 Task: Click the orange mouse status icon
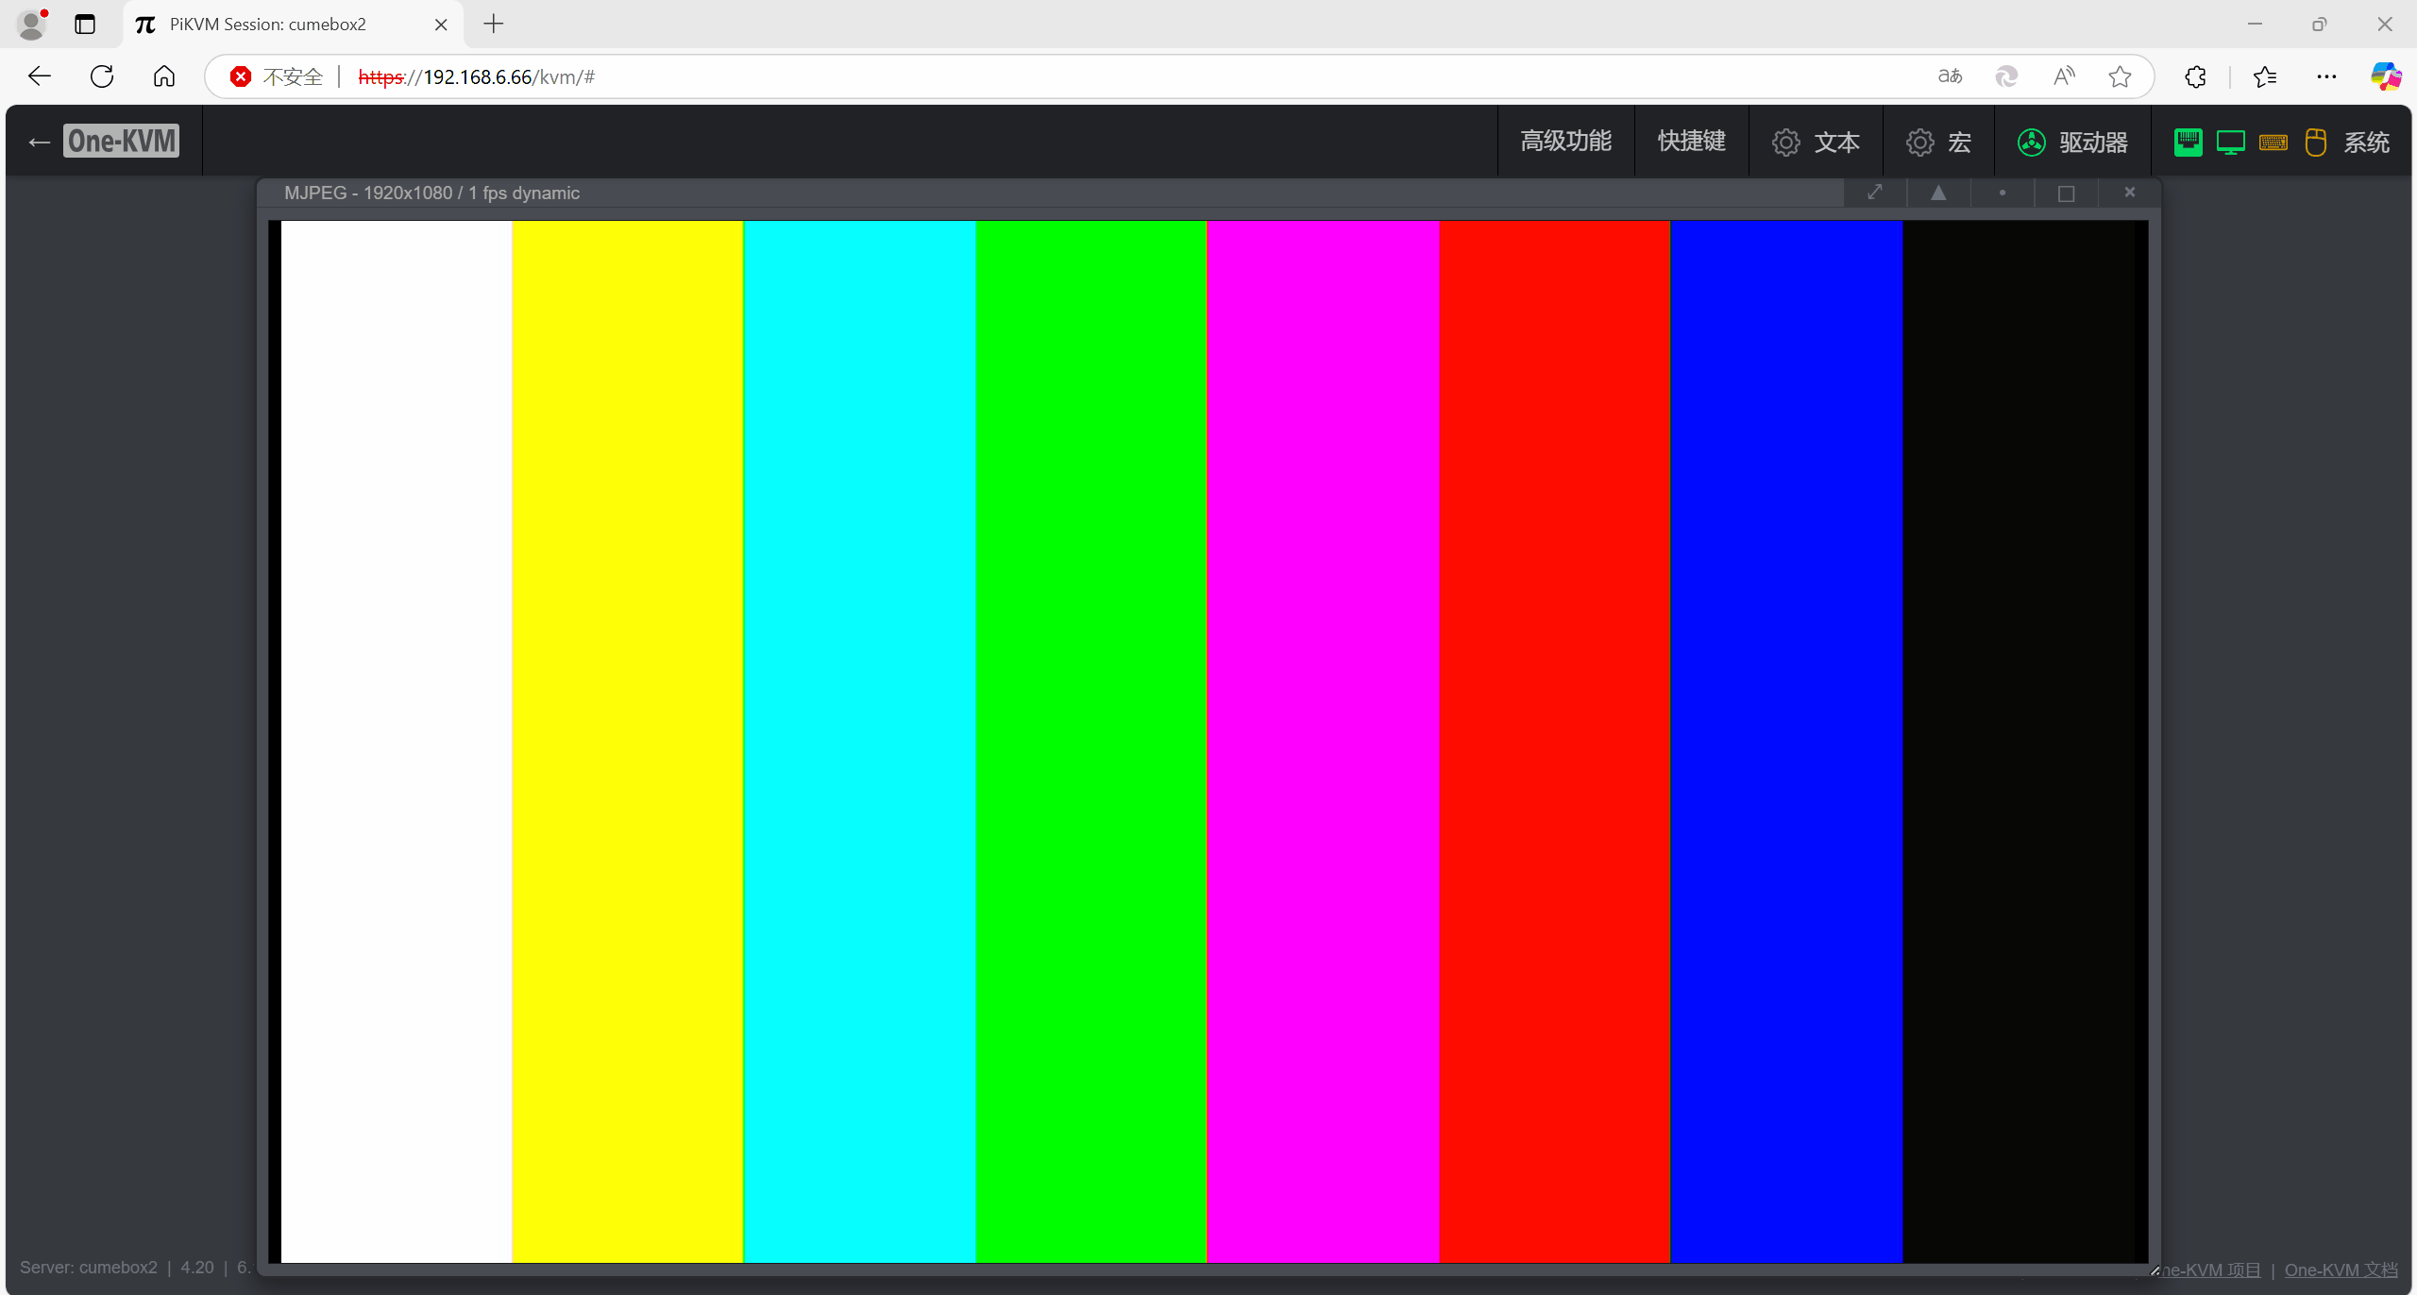click(x=2315, y=143)
